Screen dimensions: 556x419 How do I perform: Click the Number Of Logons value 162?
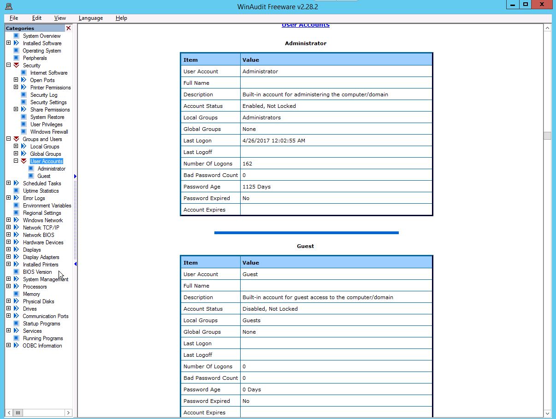tap(247, 164)
